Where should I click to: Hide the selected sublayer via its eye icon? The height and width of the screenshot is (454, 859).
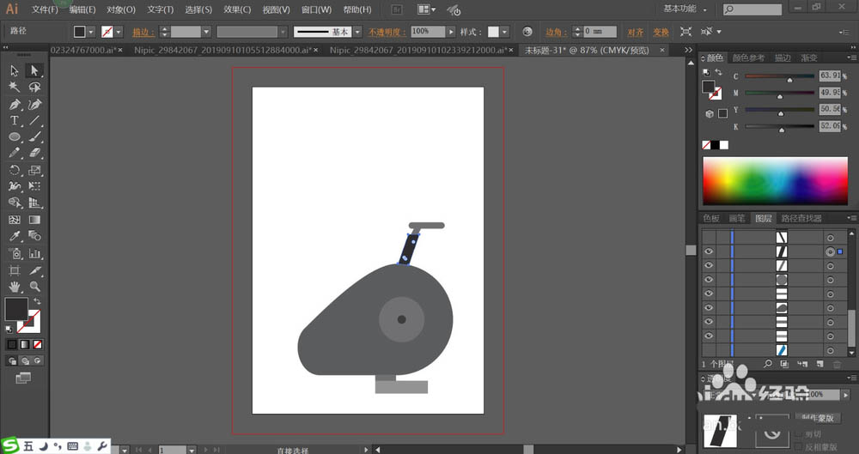coord(709,251)
